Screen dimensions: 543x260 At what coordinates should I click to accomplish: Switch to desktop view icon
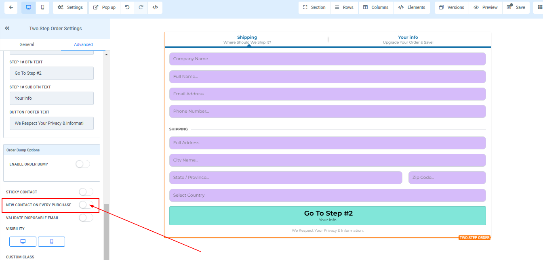[28, 7]
